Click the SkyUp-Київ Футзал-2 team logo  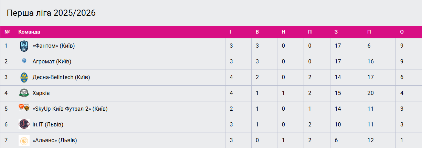[x=24, y=109]
